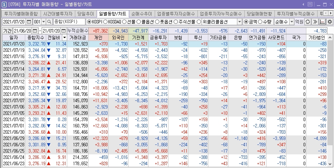Click the numbered '1' window icon
The height and width of the screenshot is (168, 334).
click(4, 5)
